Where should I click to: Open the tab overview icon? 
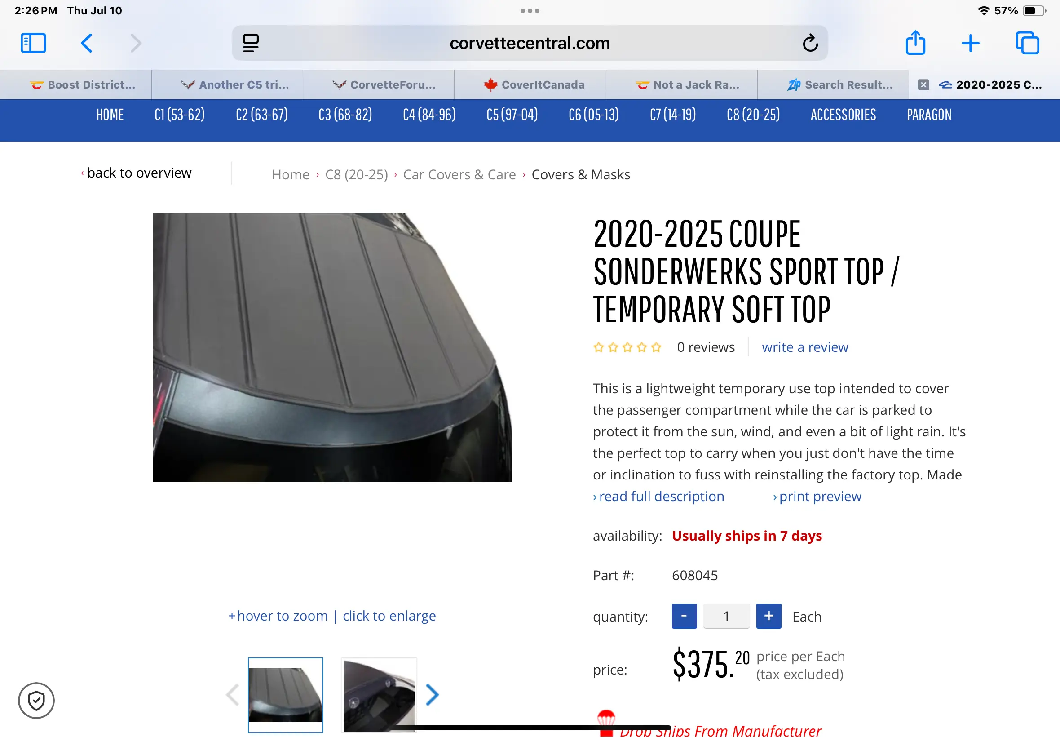(1027, 44)
